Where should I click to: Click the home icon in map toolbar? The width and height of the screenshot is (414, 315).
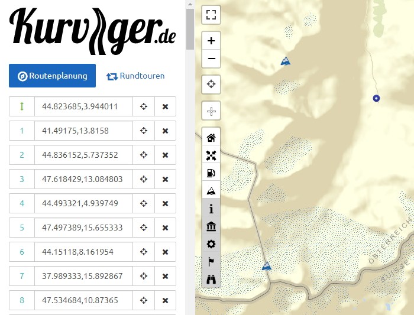point(211,138)
